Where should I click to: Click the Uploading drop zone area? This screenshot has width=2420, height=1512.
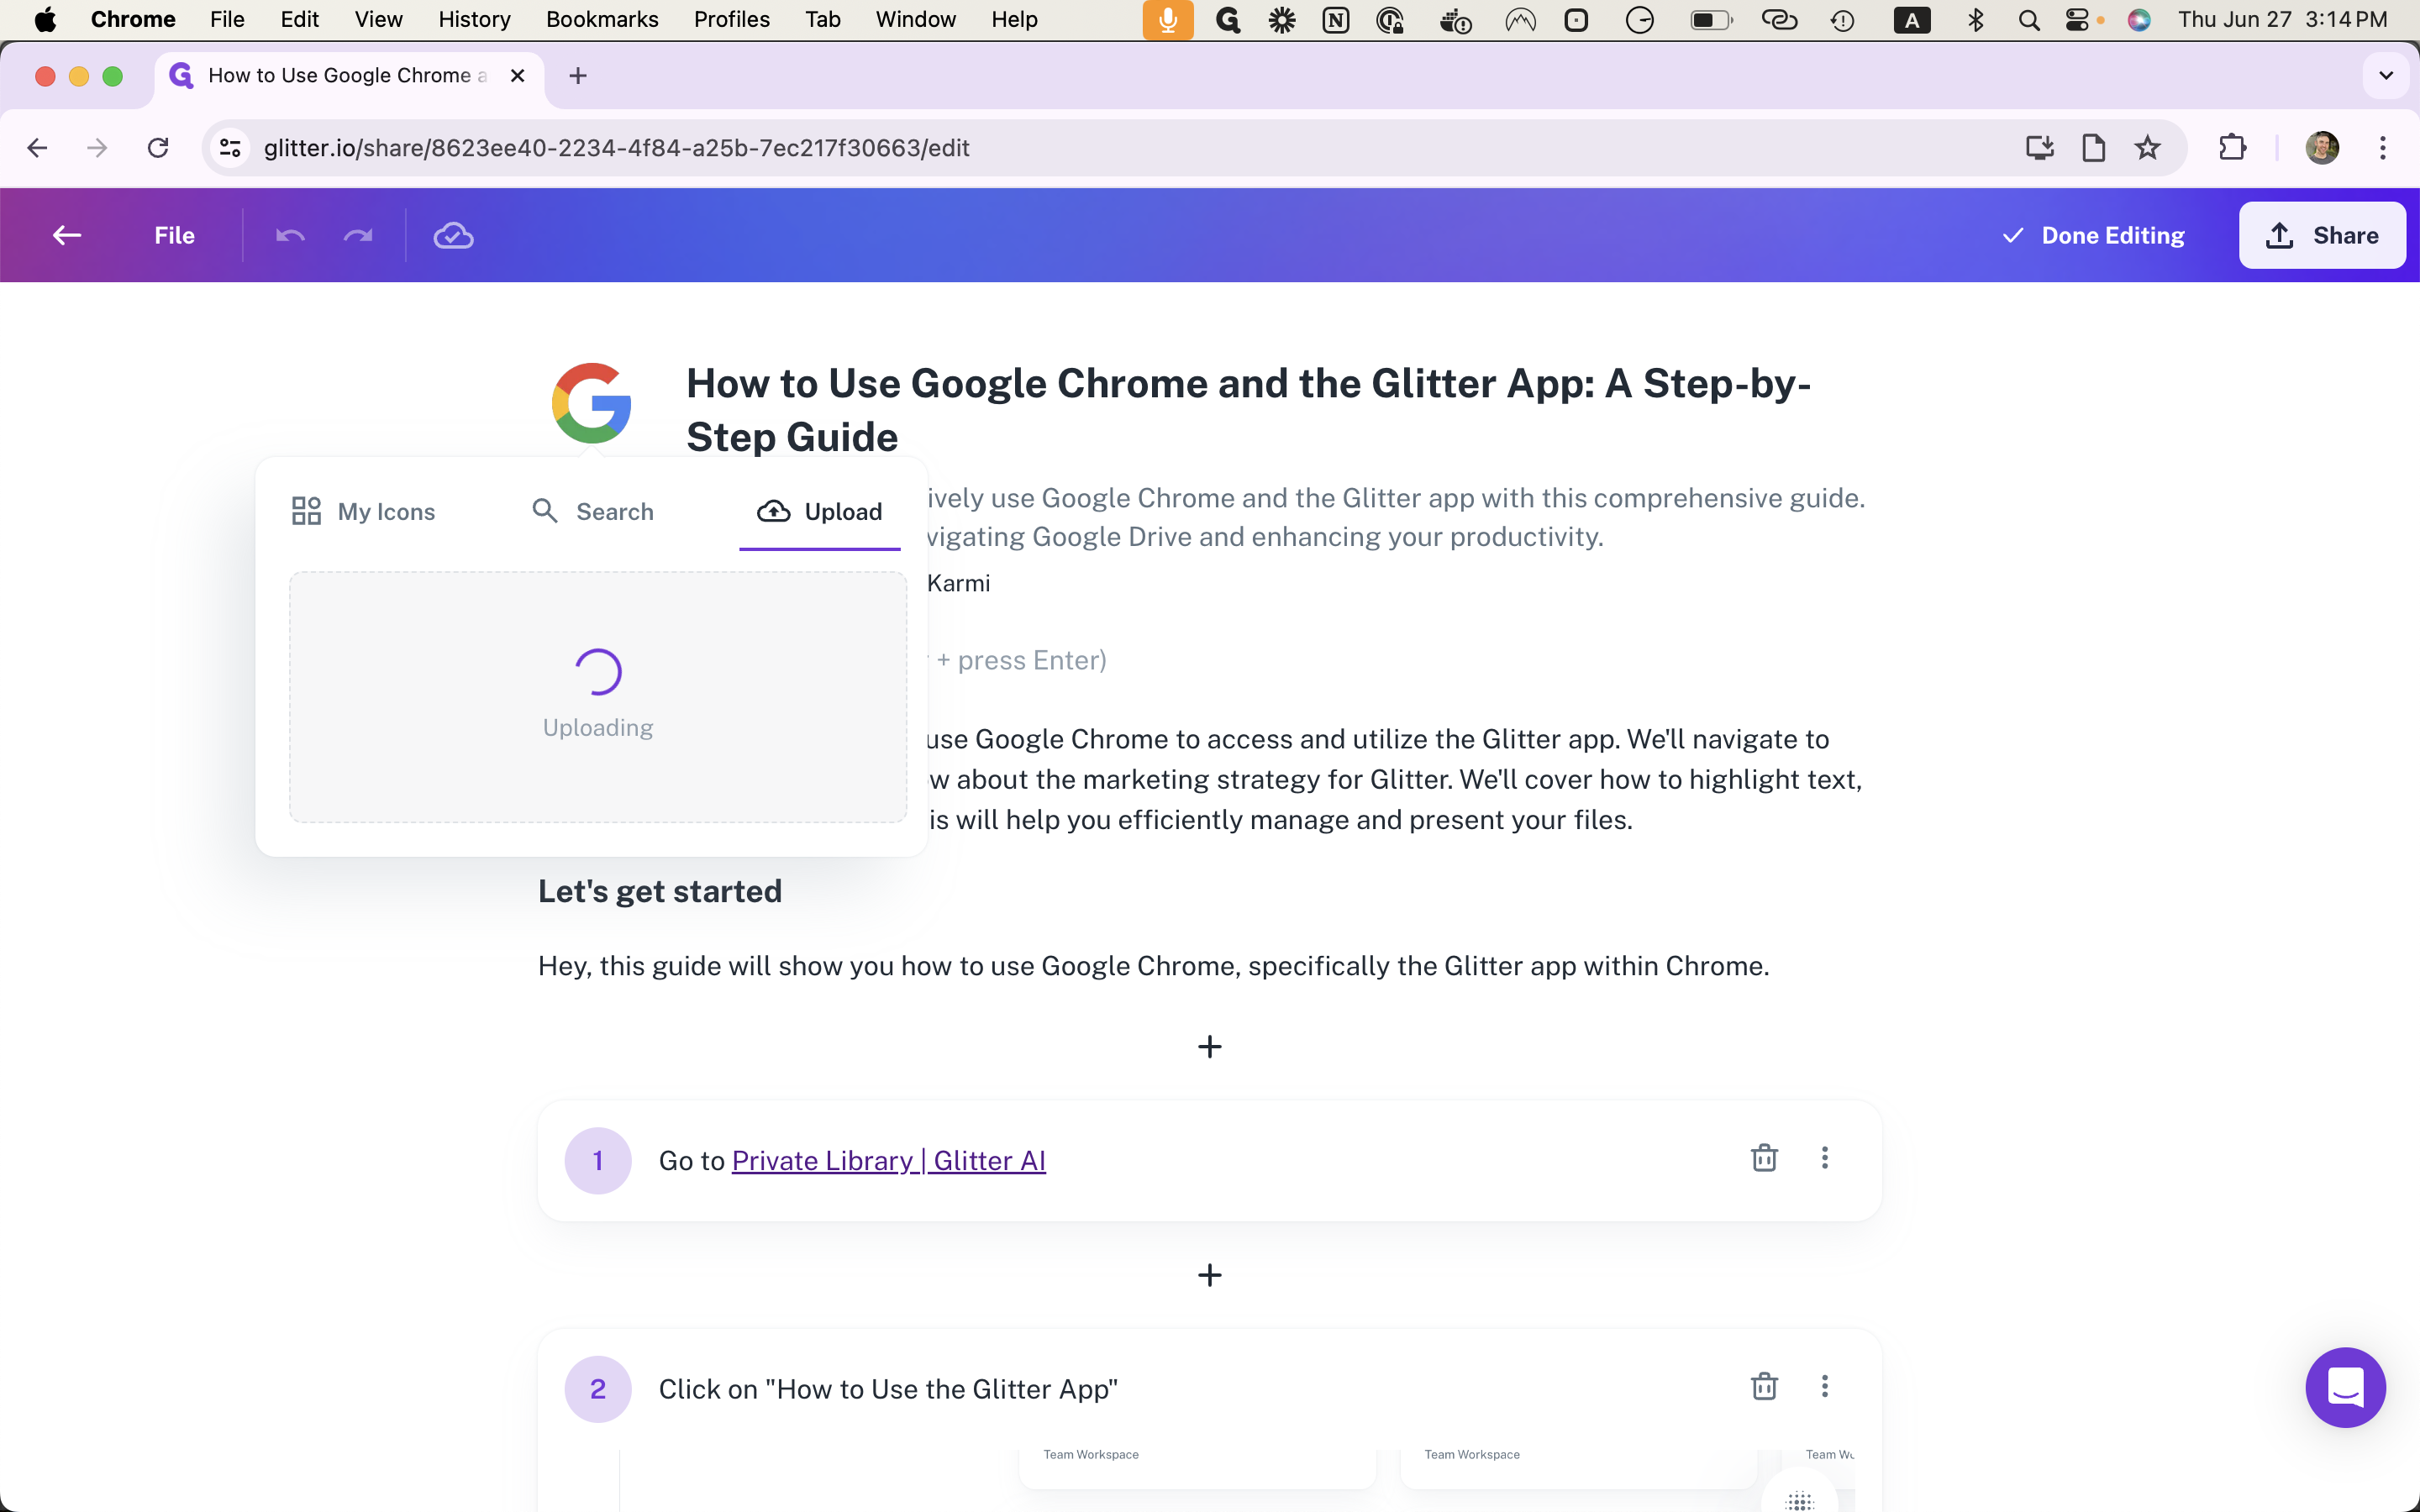click(598, 697)
